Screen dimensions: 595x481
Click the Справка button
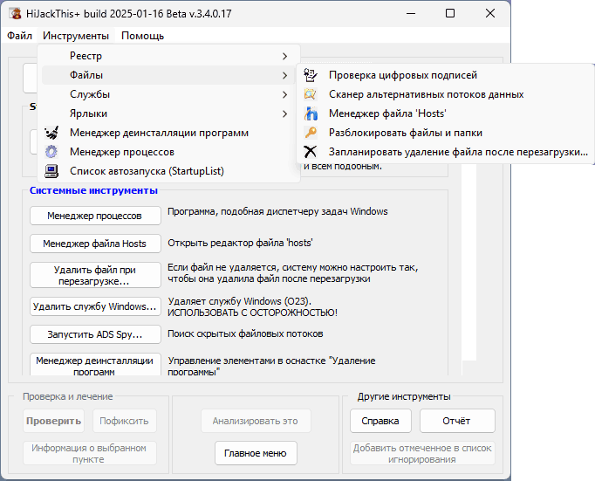pyautogui.click(x=380, y=421)
